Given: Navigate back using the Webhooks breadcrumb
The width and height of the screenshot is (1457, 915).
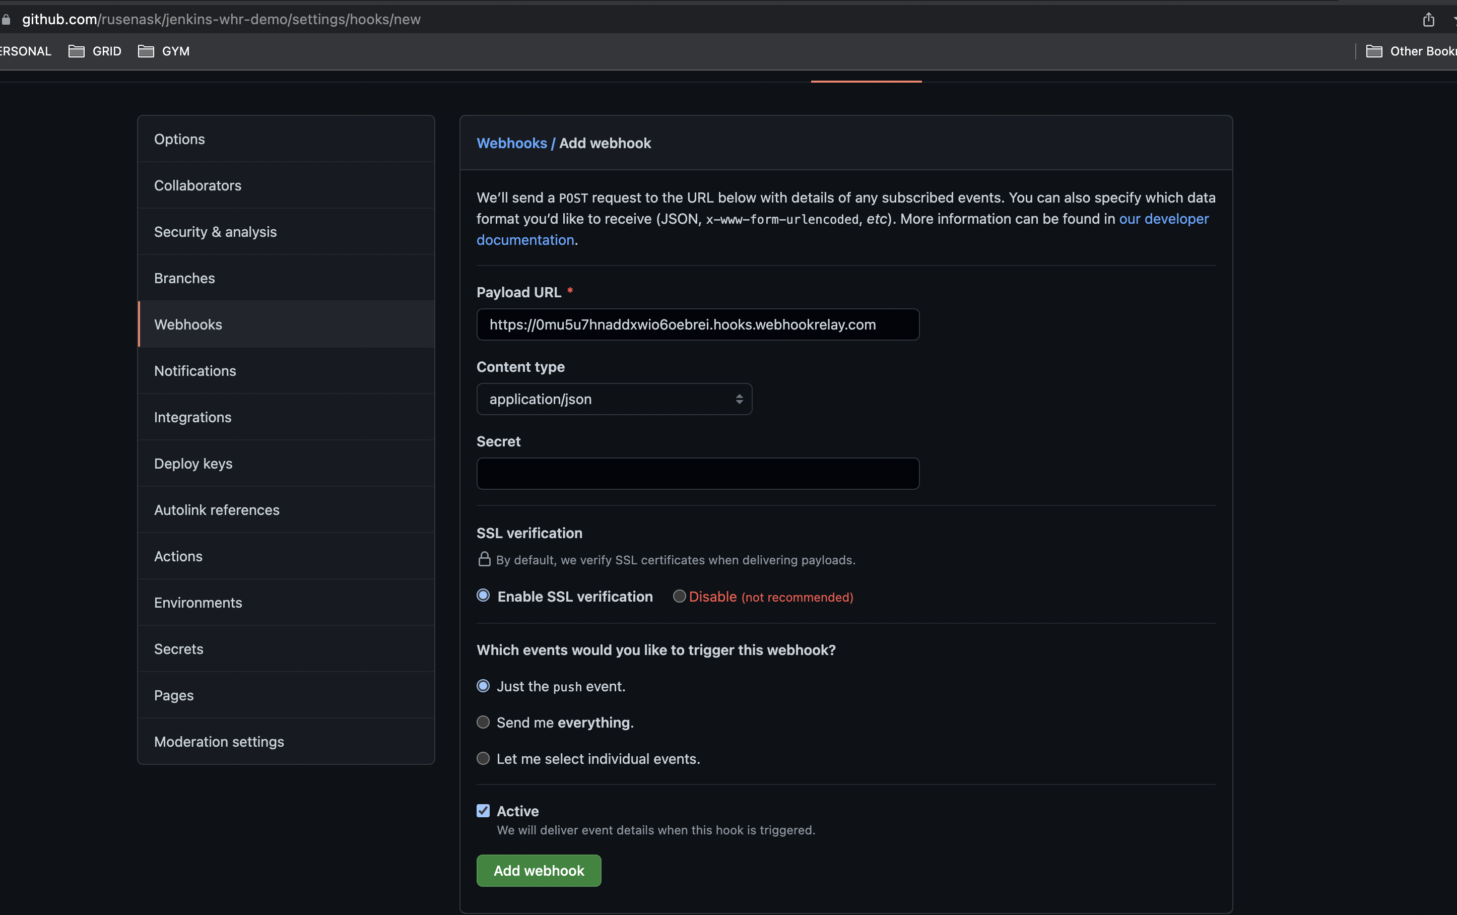Looking at the screenshot, I should coord(512,143).
